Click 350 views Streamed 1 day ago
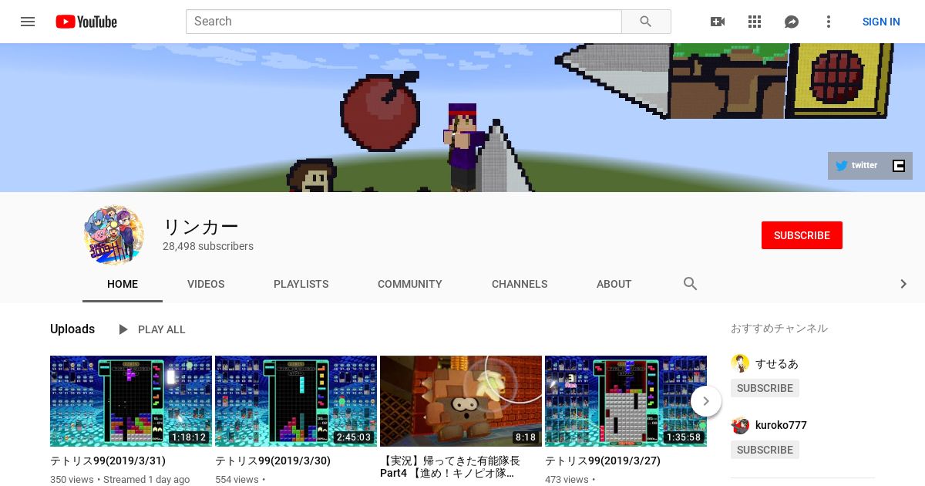925x486 pixels. 120,479
